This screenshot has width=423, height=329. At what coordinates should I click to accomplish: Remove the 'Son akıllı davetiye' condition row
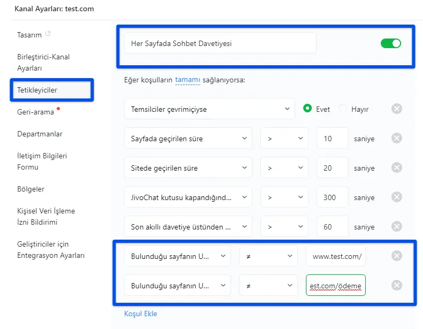[397, 227]
